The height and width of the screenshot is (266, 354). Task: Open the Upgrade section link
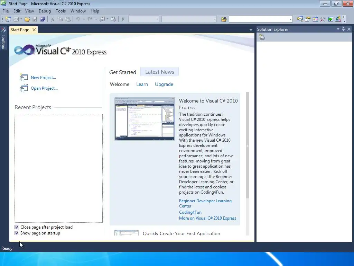(164, 85)
